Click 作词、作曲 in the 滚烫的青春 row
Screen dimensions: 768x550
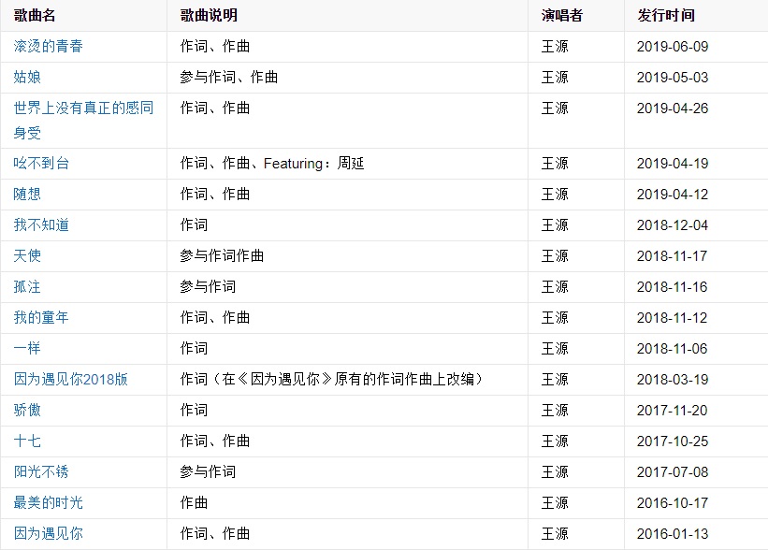[215, 46]
